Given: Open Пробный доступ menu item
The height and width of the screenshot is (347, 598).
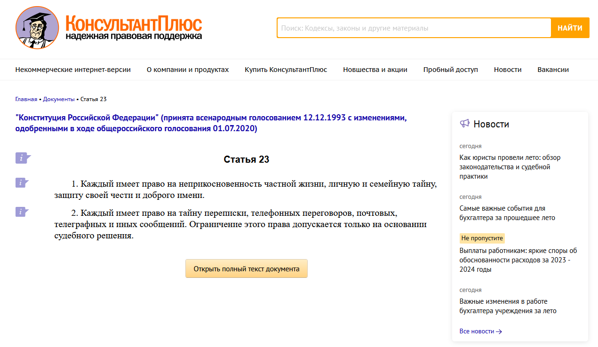Looking at the screenshot, I should 450,70.
